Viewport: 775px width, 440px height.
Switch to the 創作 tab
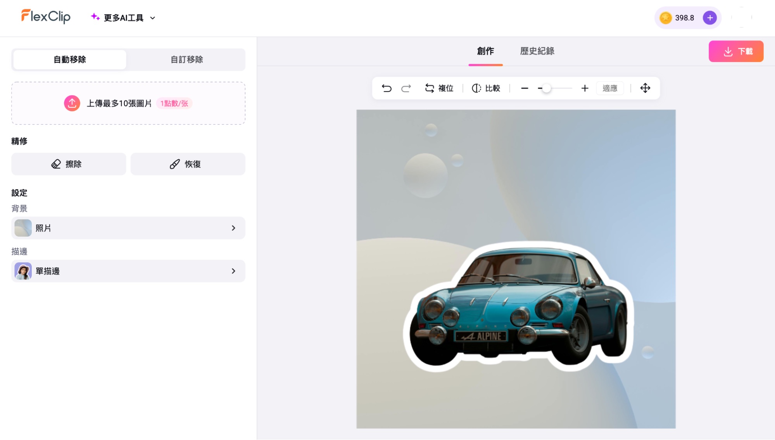point(485,51)
